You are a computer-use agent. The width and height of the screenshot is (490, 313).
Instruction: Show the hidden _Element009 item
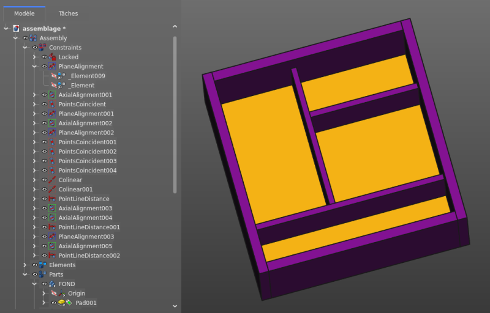click(54, 76)
